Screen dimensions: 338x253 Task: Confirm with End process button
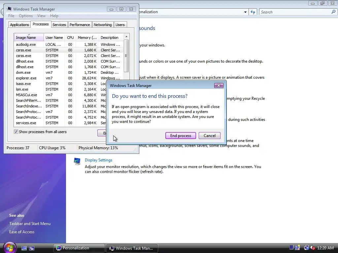pyautogui.click(x=181, y=135)
